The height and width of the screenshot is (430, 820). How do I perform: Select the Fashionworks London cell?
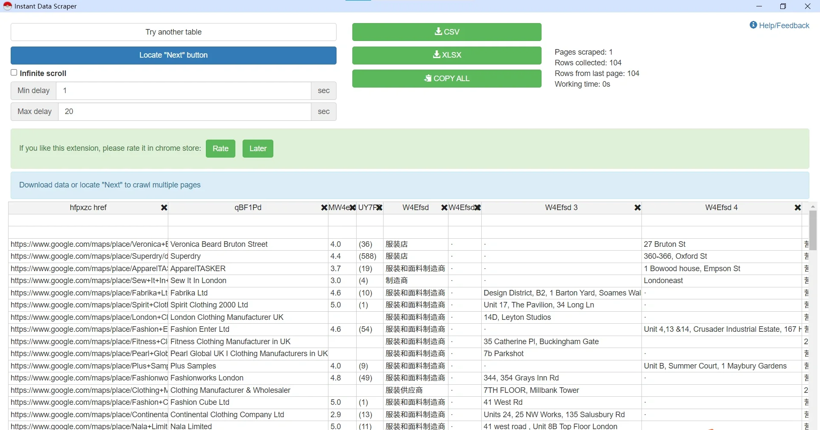[248, 378]
